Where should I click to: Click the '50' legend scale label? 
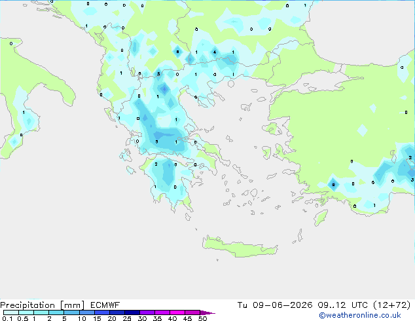coord(203,318)
